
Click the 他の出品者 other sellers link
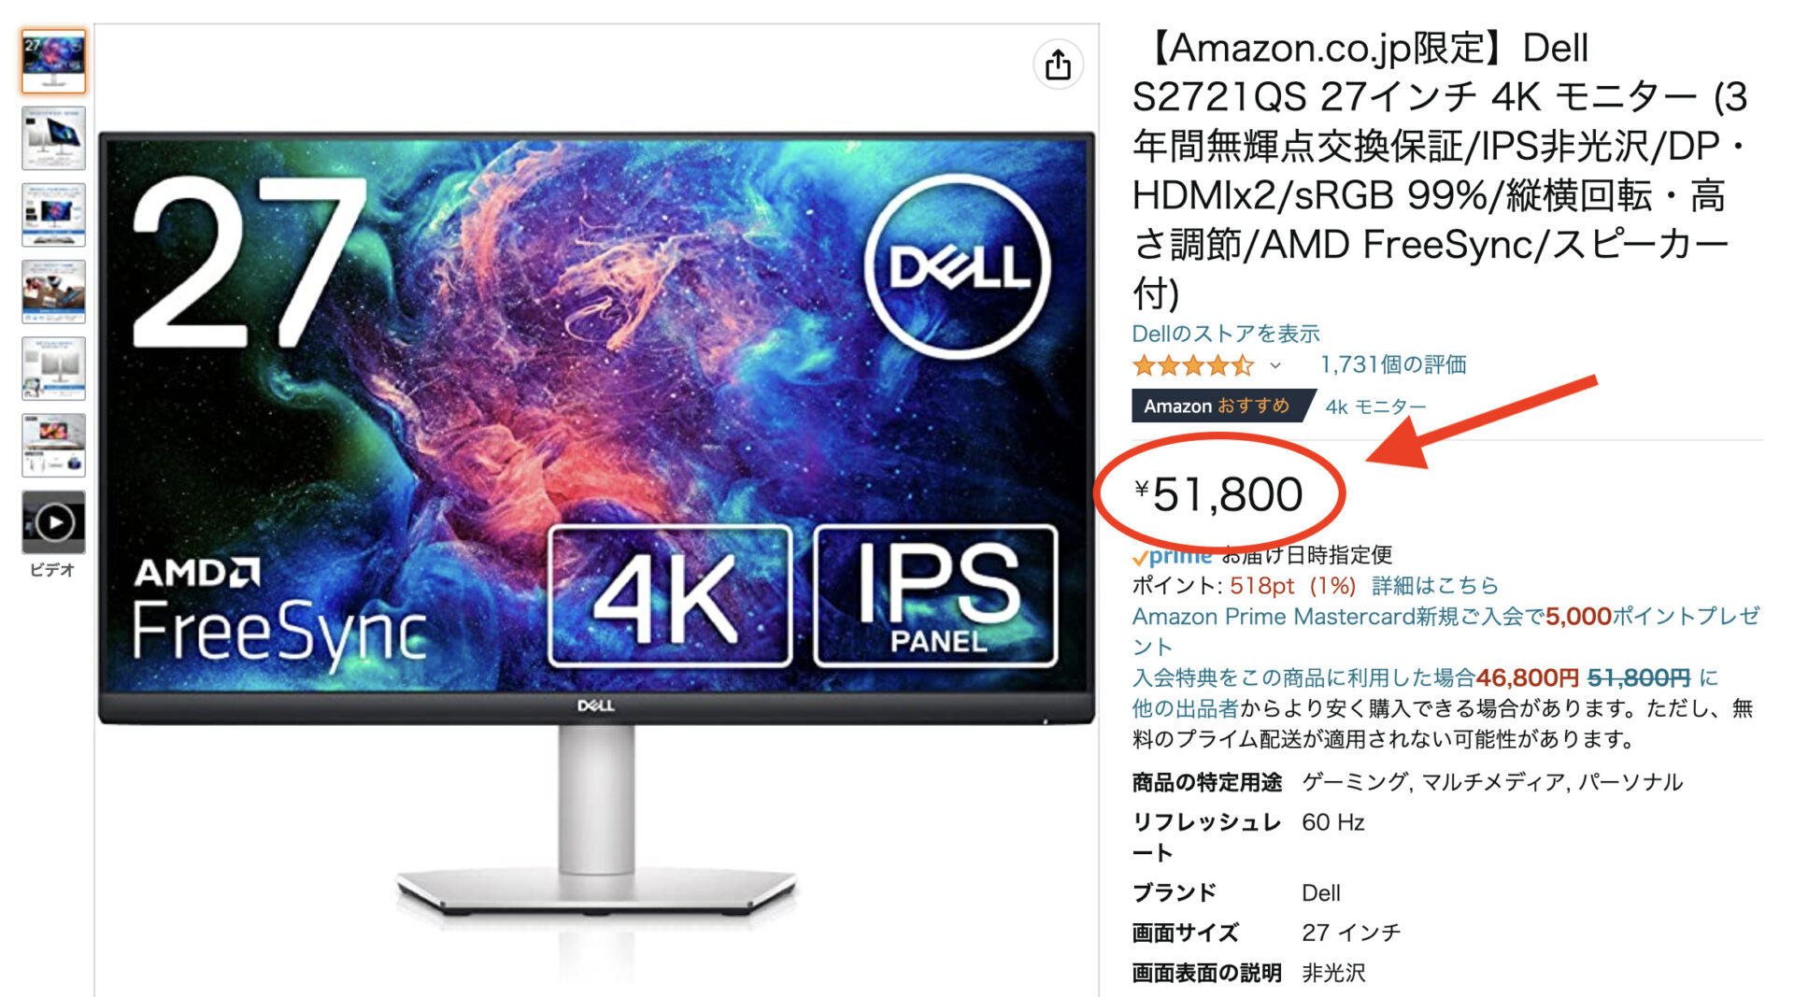coord(1185,708)
